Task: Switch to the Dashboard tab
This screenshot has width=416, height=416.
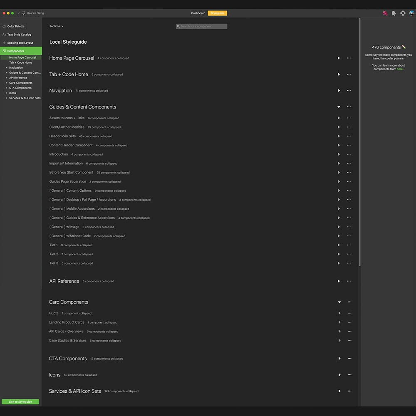Action: (x=198, y=13)
